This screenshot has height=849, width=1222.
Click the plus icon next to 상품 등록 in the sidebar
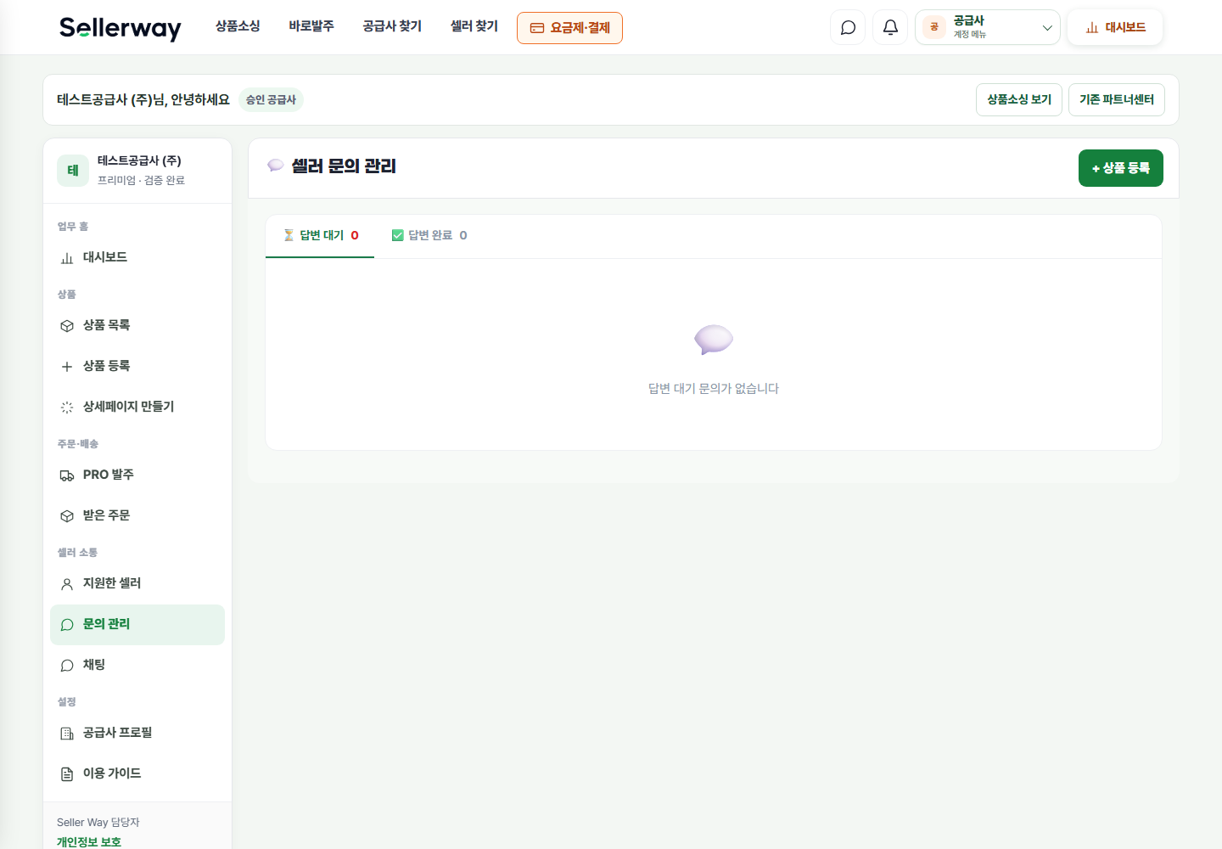coord(67,367)
